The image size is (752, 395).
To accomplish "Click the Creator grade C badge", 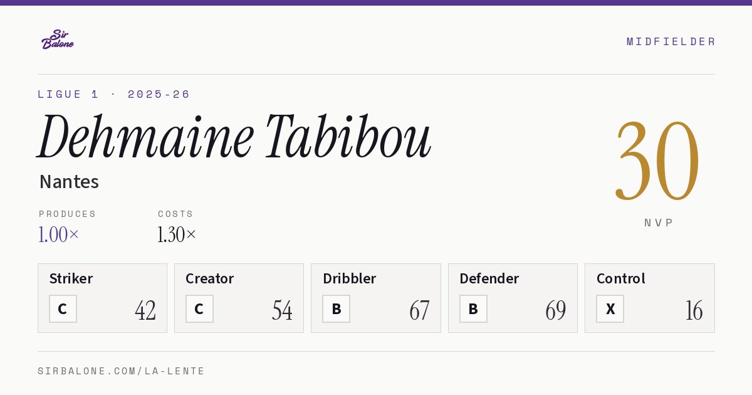I will (x=199, y=309).
